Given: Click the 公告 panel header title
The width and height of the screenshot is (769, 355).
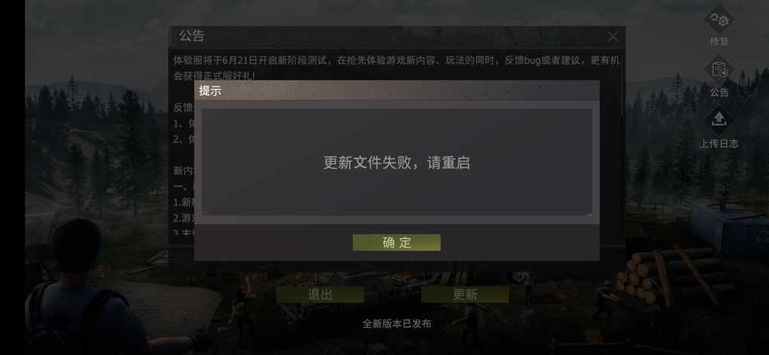Looking at the screenshot, I should (191, 35).
